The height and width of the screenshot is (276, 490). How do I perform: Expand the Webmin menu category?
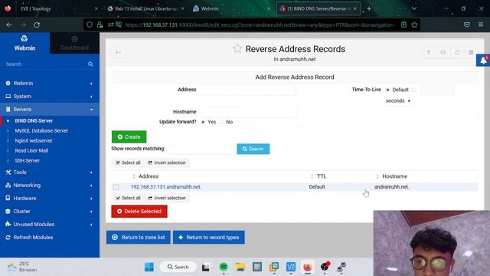(50, 84)
